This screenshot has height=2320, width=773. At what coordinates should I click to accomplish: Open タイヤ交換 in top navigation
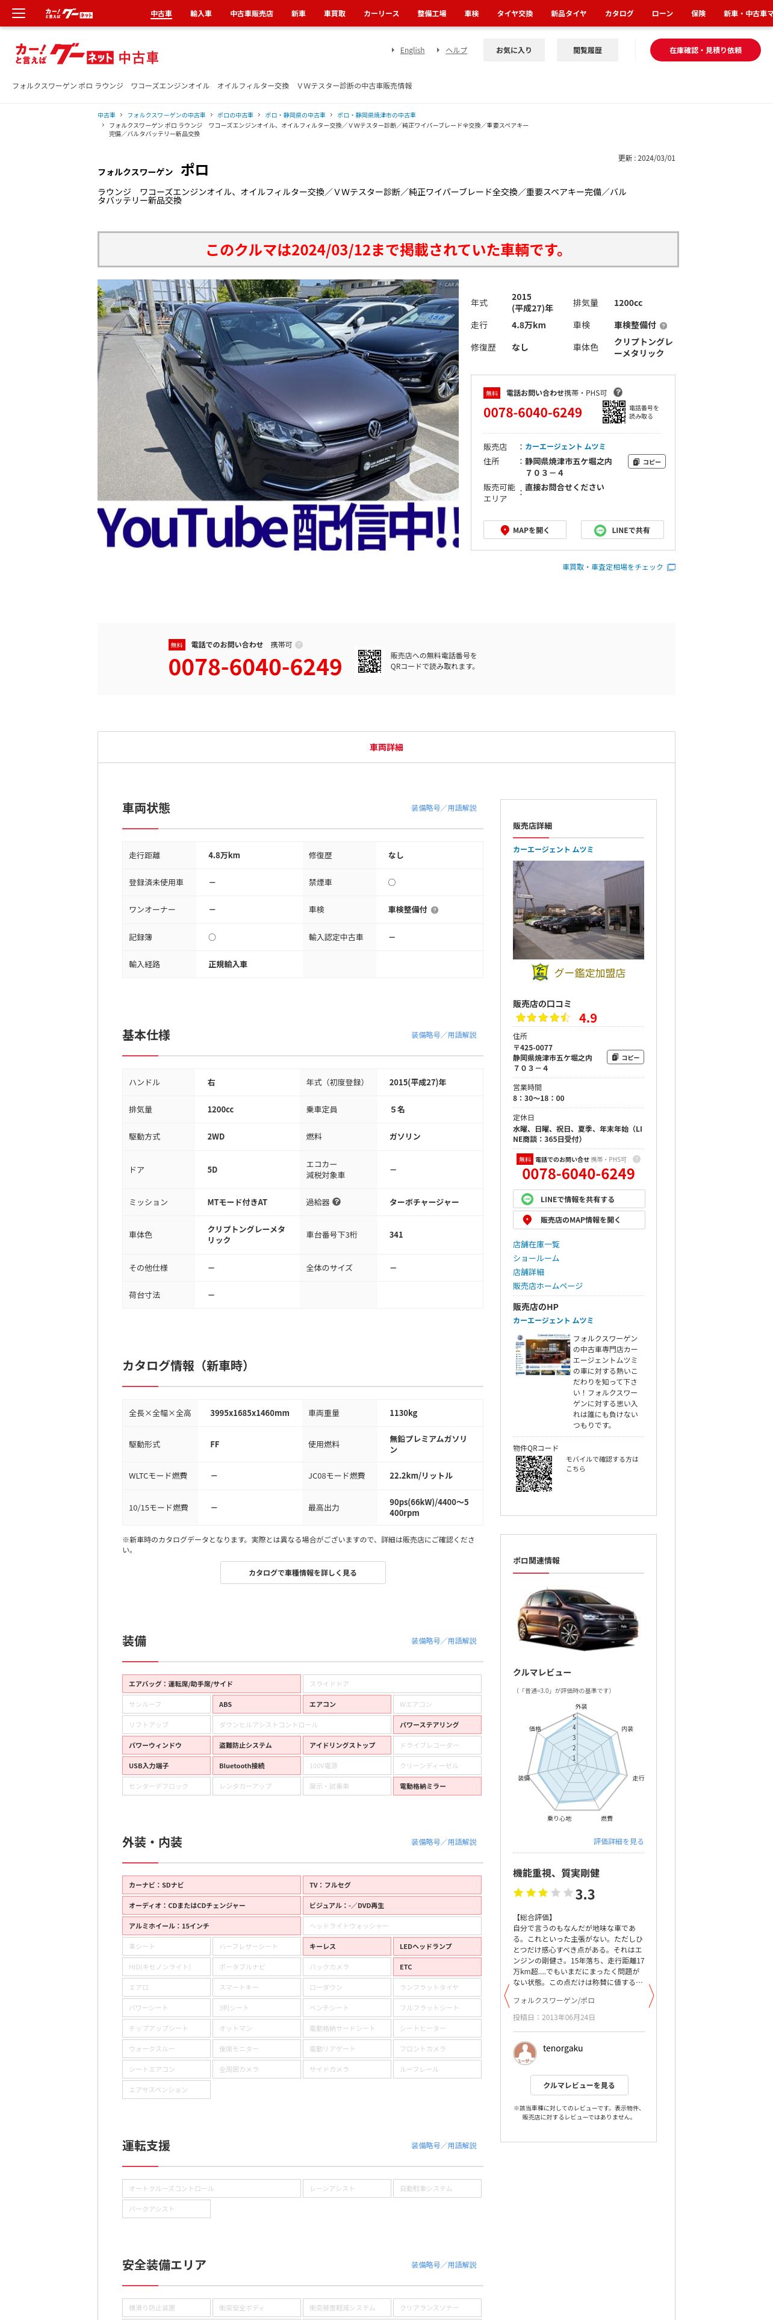tap(515, 13)
